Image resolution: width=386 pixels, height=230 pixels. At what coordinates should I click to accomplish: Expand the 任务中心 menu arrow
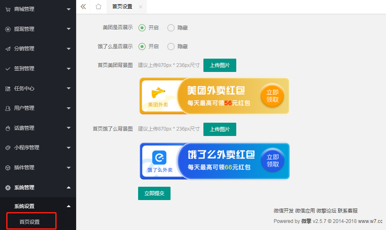pyautogui.click(x=69, y=89)
